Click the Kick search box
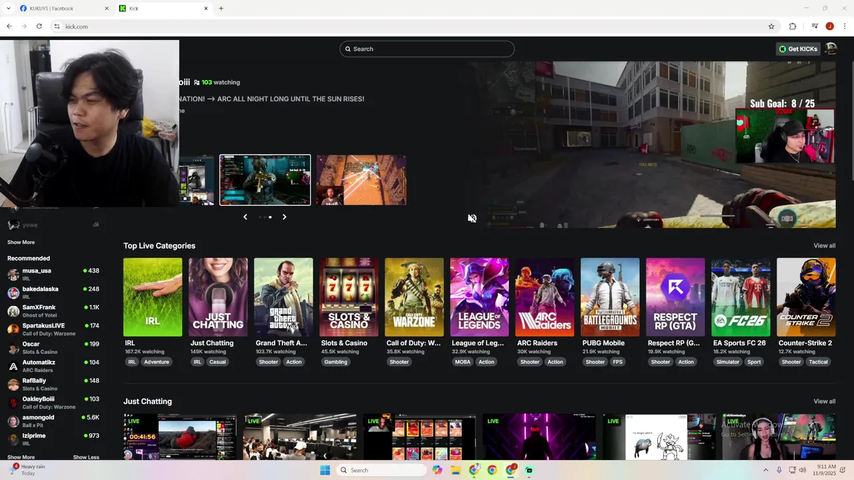854x480 pixels. [x=427, y=49]
